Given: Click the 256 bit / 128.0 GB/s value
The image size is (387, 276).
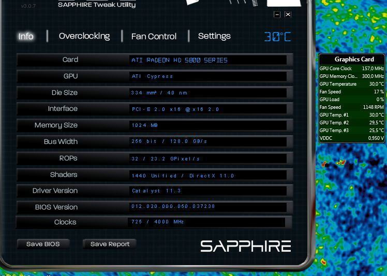Looking at the screenshot, I should (169, 141).
